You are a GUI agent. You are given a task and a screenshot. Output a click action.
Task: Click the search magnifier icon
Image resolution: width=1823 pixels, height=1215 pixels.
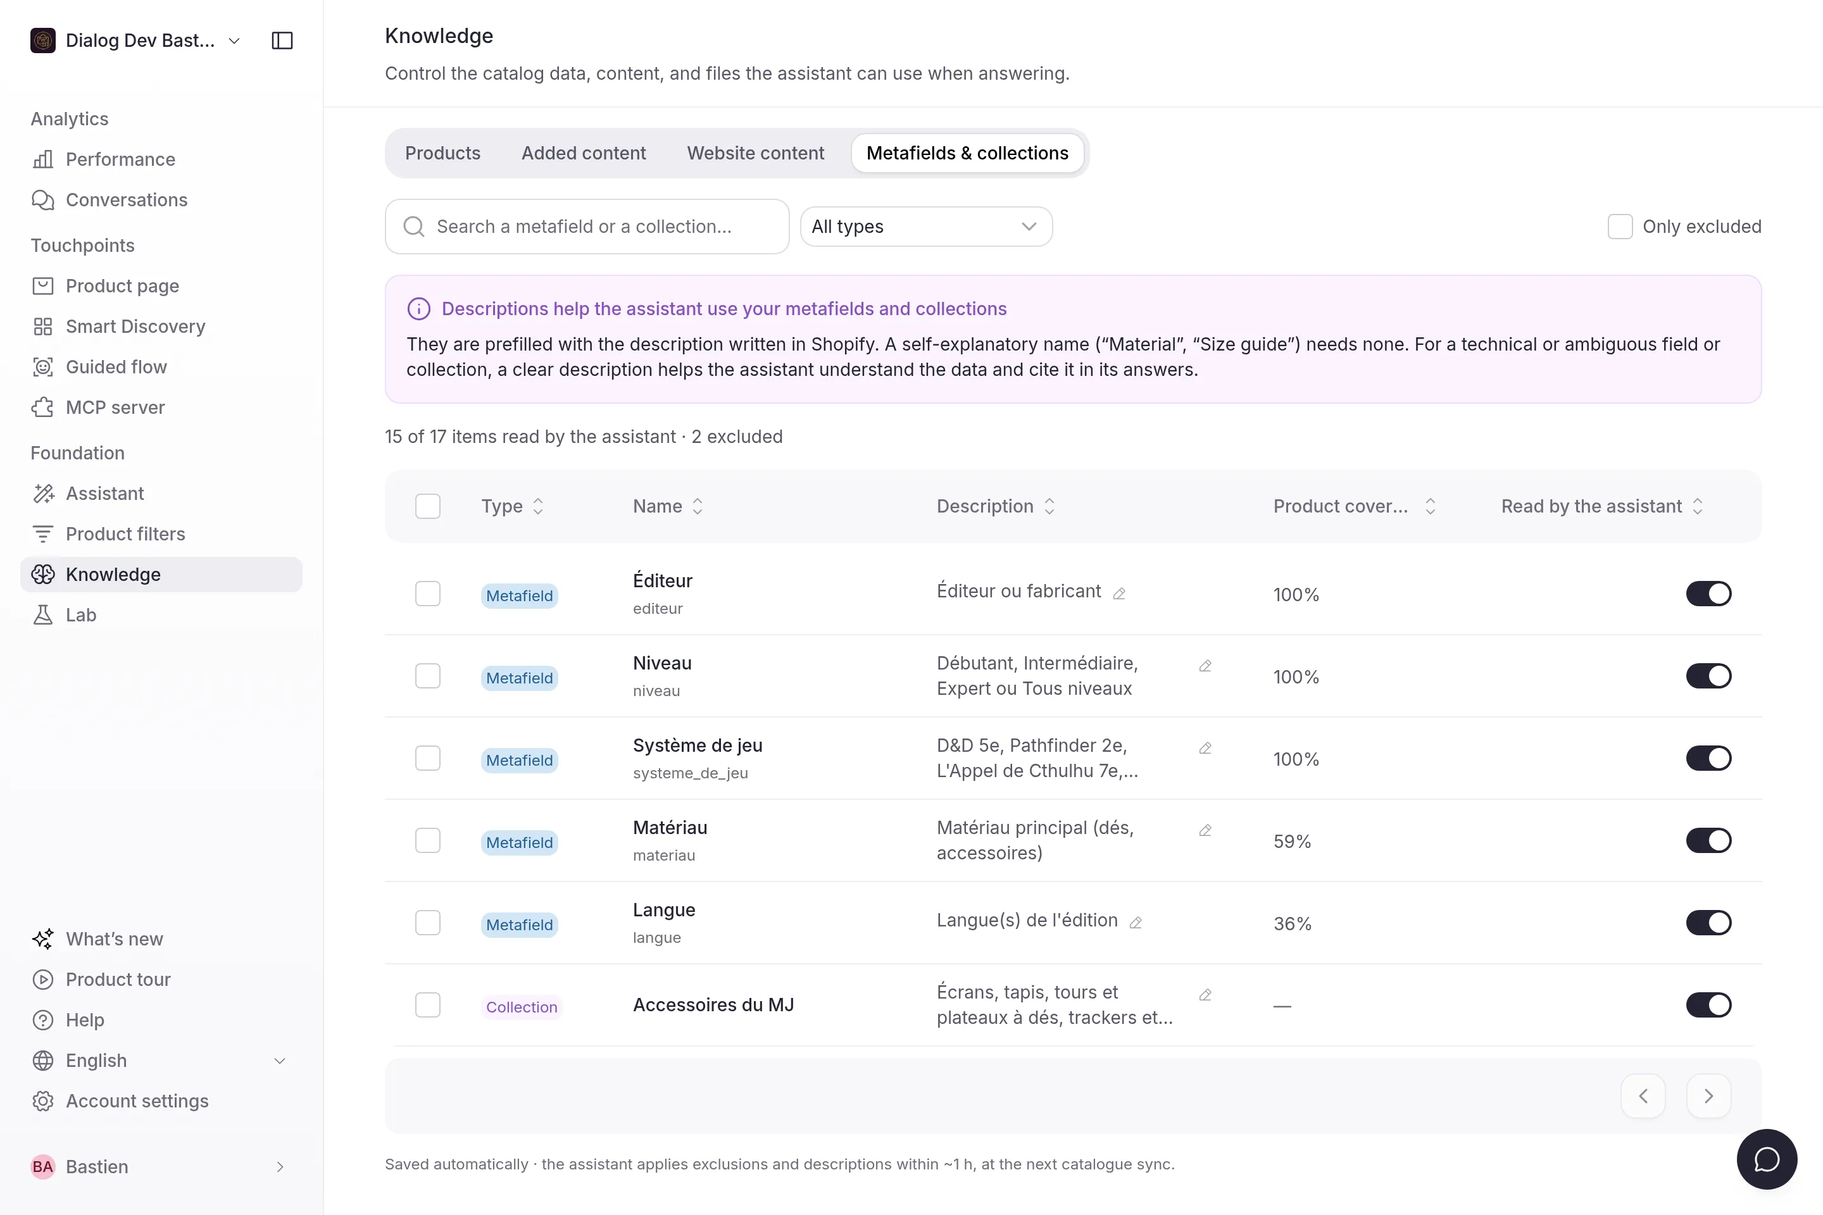click(414, 227)
